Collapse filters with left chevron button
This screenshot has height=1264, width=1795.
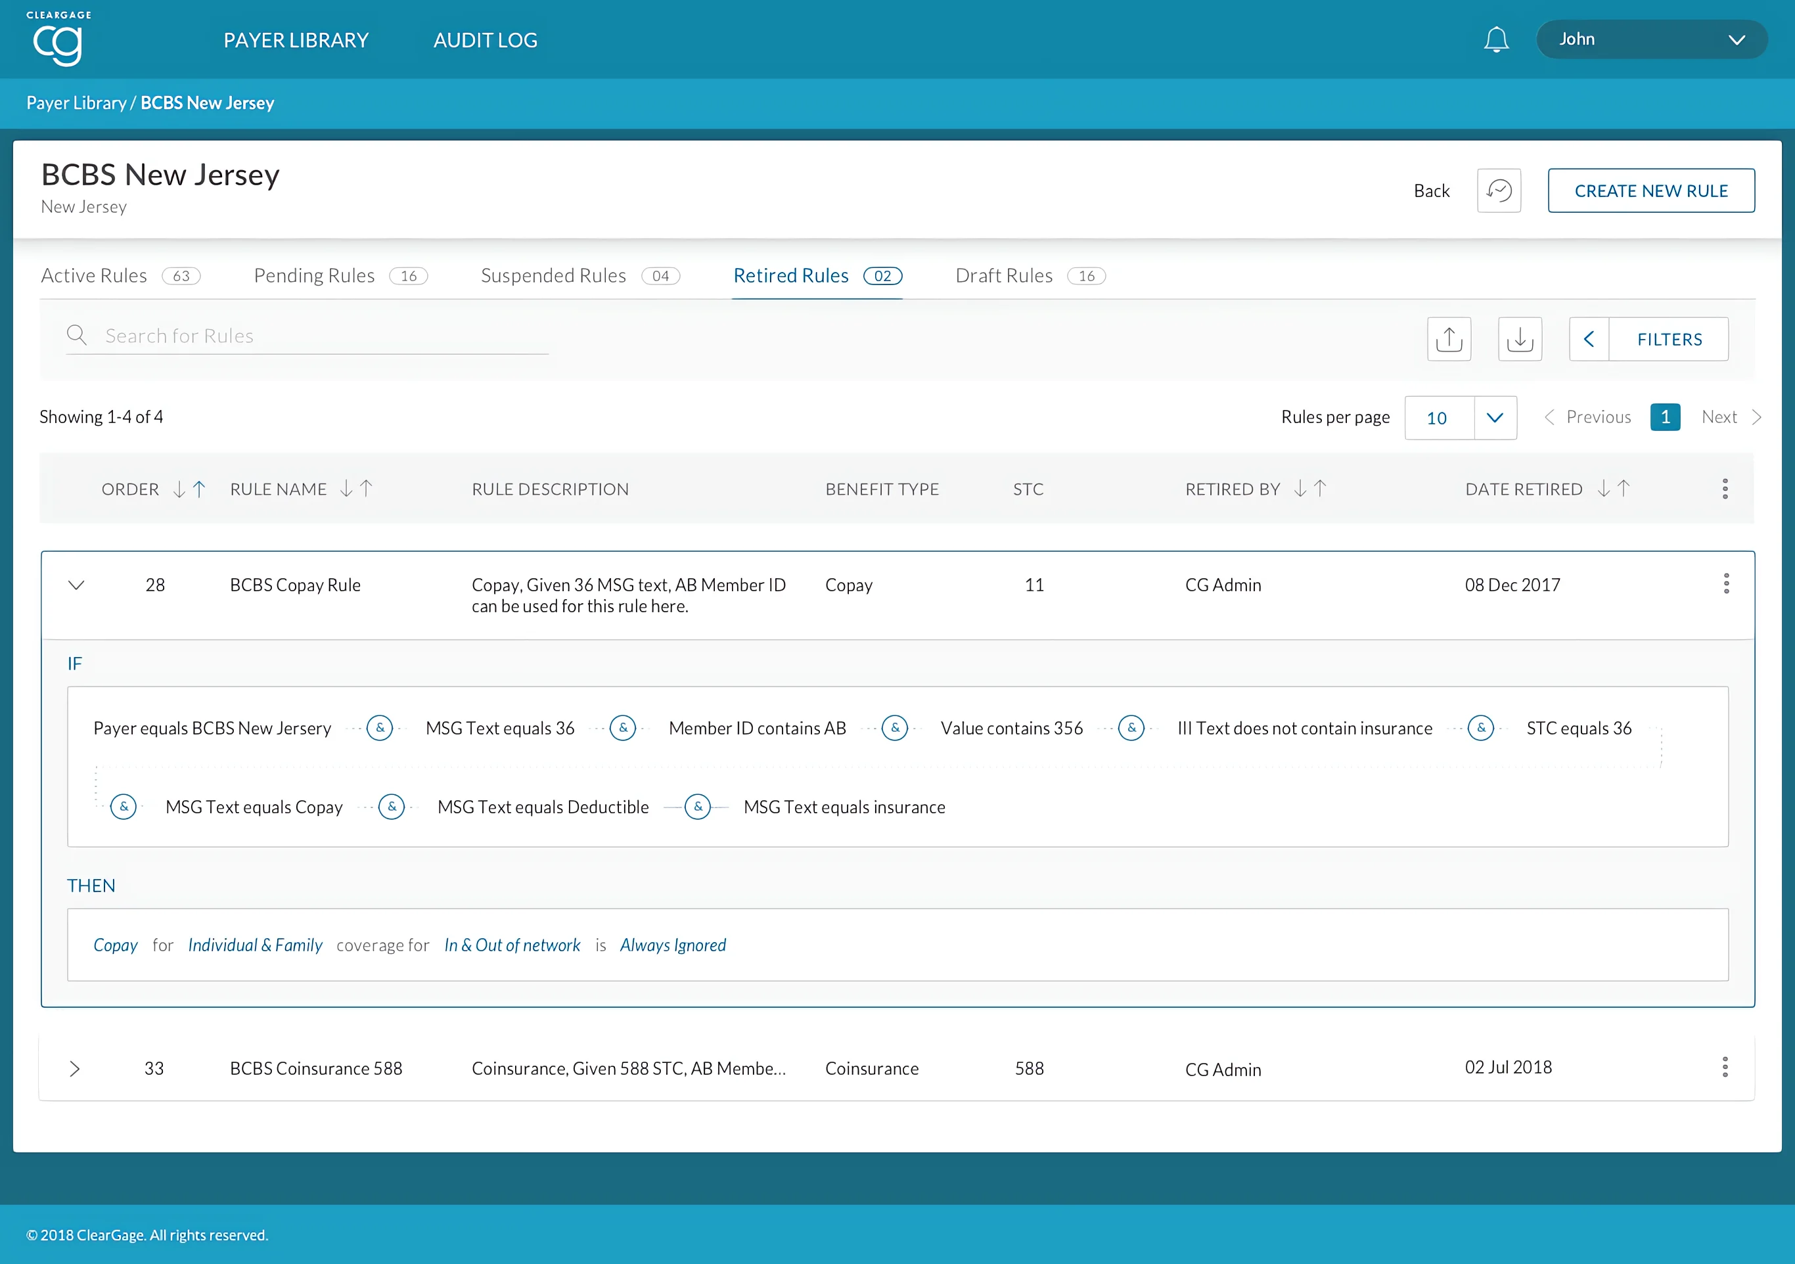click(x=1589, y=338)
